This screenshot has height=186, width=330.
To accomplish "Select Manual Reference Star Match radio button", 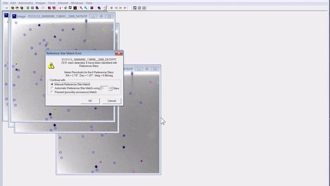I will 52,84.
